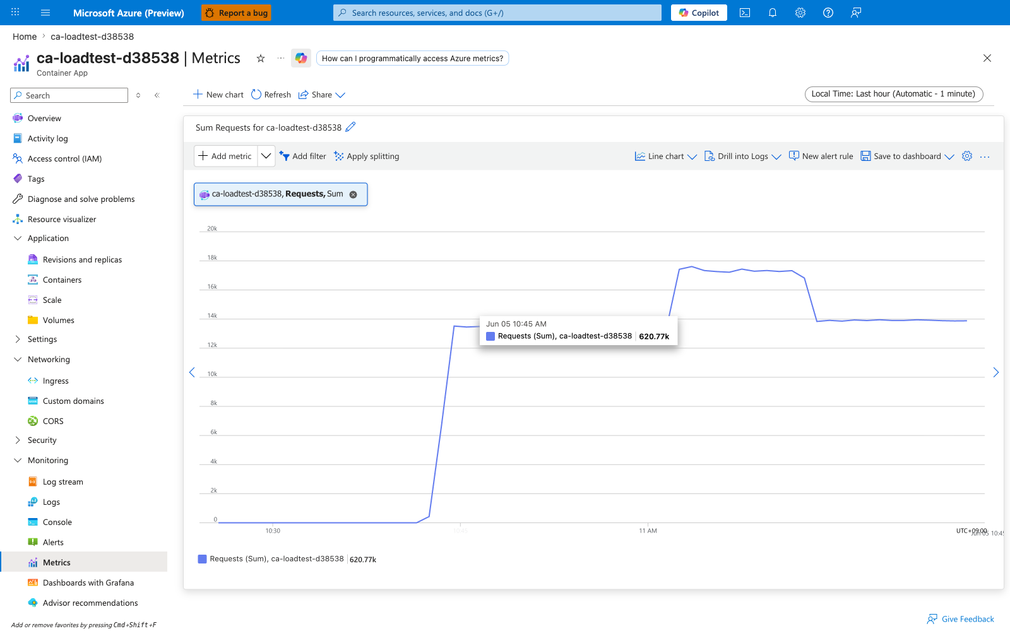Click Apply splitting
The width and height of the screenshot is (1010, 631).
tap(367, 156)
